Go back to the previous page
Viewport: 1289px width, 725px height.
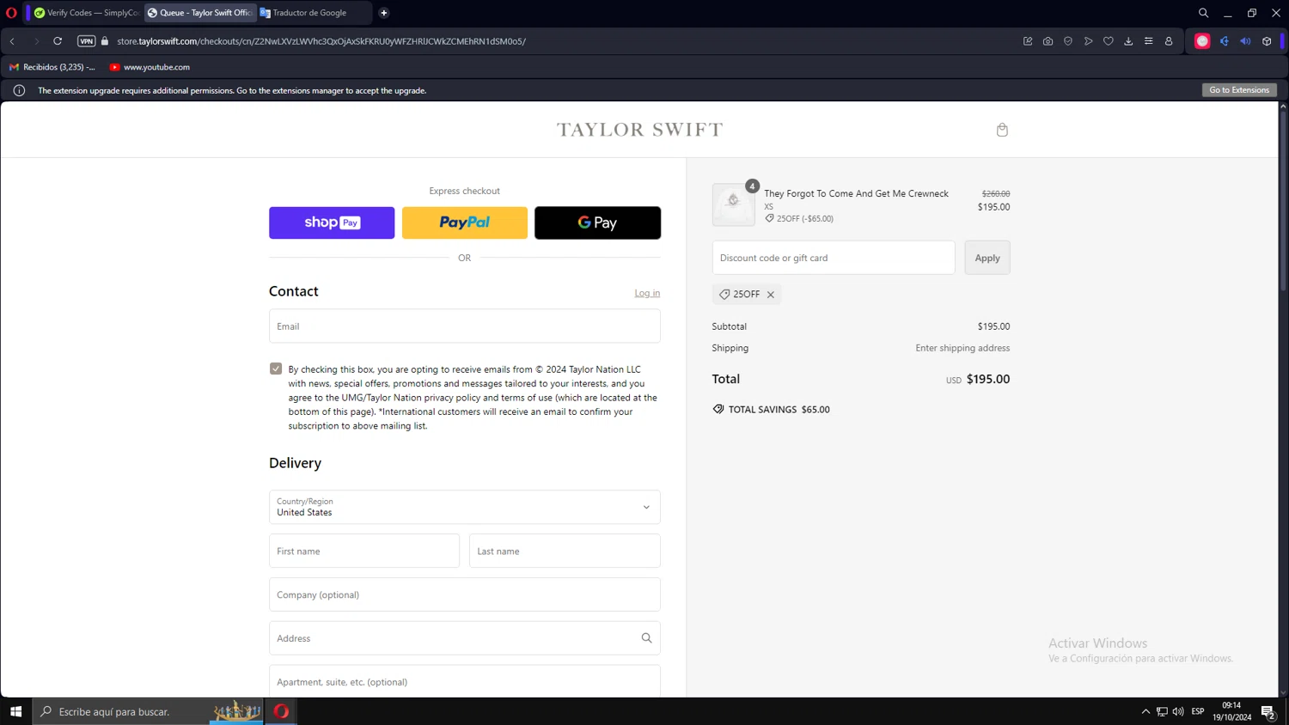(13, 41)
